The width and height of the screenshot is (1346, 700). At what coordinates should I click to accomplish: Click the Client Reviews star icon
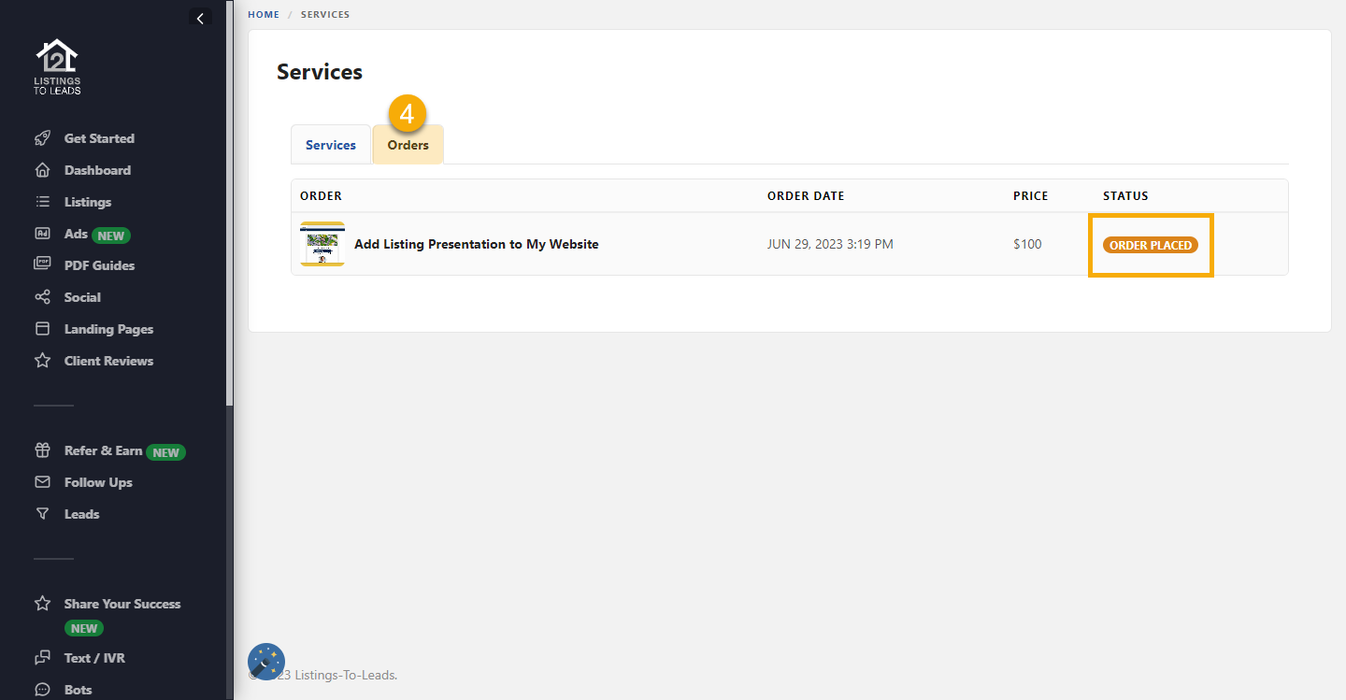42,361
